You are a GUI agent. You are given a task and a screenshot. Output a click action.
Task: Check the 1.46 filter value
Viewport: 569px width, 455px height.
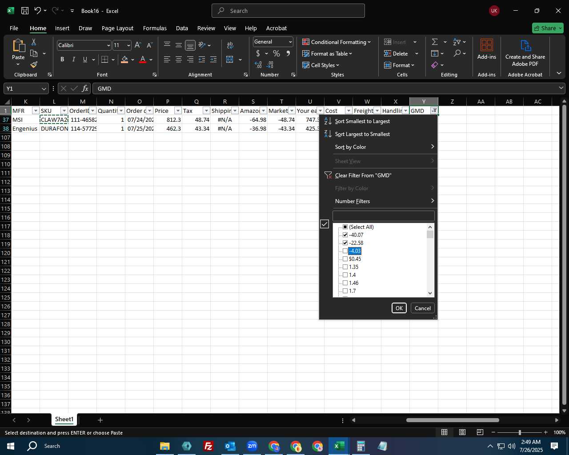pyautogui.click(x=345, y=283)
